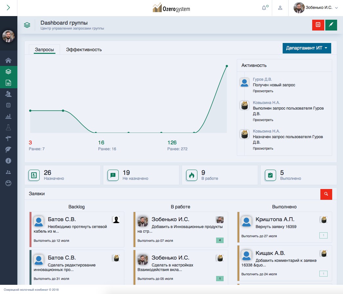Go to Home via sidebar house icon

click(8, 60)
